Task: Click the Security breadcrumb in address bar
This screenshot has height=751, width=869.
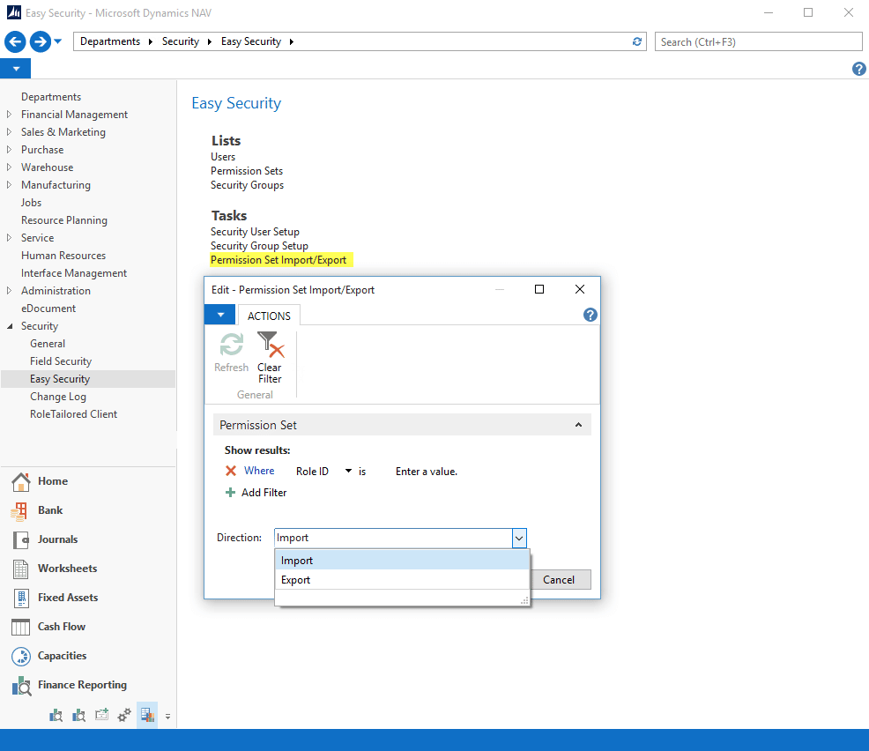Action: point(180,41)
